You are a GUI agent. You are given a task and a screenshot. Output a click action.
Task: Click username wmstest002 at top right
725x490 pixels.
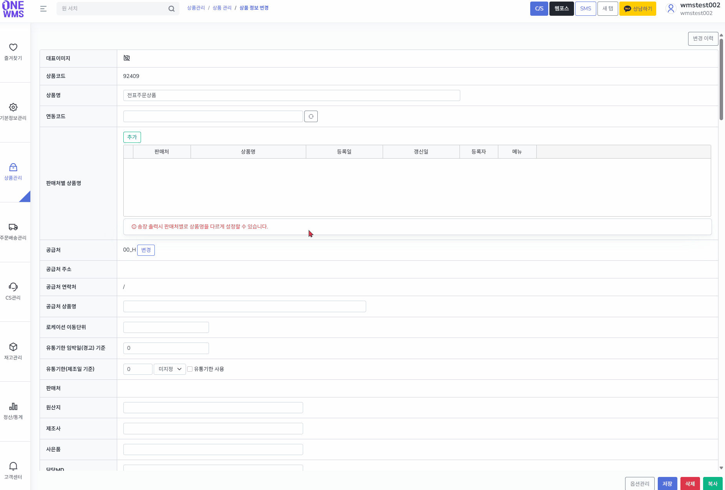tap(700, 5)
